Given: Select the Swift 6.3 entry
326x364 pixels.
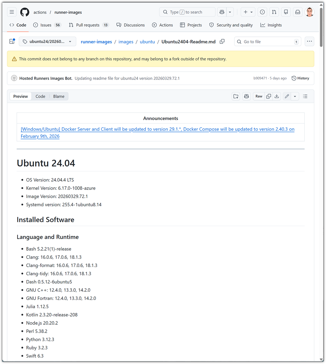Looking at the screenshot, I should 35,356.
